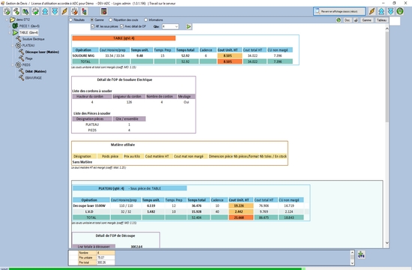The width and height of the screenshot is (412, 270).
Task: Click the Revenir en affichage classic button
Action: click(x=339, y=11)
